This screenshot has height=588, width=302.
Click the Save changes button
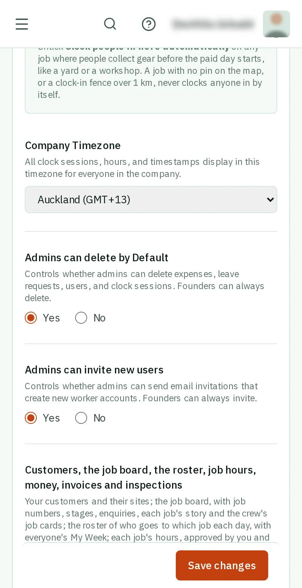(222, 565)
